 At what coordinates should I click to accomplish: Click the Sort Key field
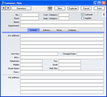pyautogui.click(x=39, y=54)
